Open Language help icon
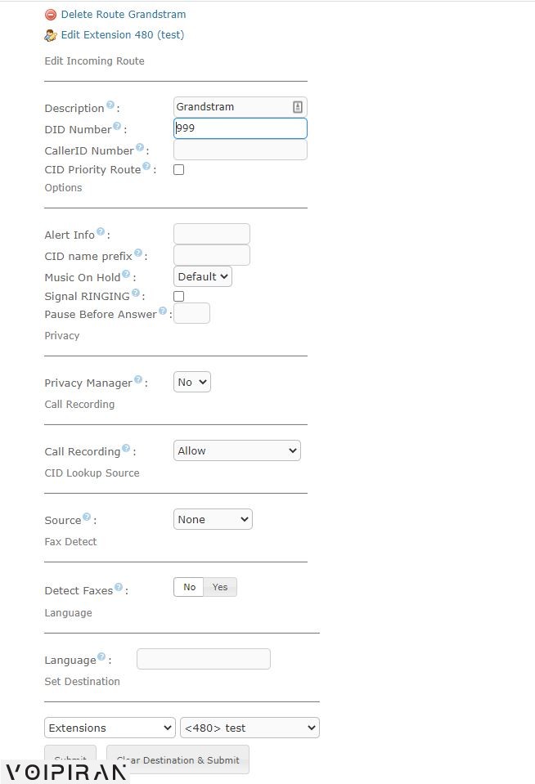535x784 pixels. (101, 656)
